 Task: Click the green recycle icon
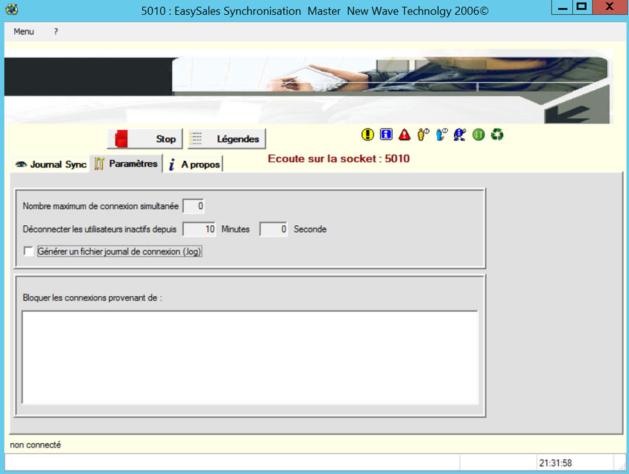coord(497,134)
